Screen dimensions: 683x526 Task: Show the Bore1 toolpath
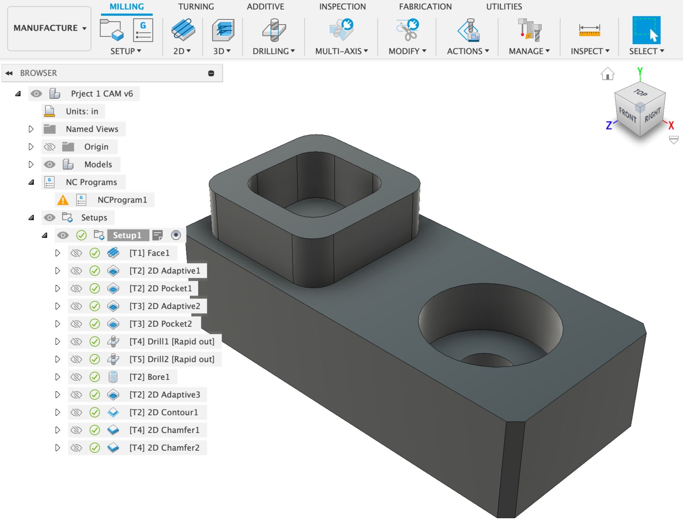(x=76, y=377)
